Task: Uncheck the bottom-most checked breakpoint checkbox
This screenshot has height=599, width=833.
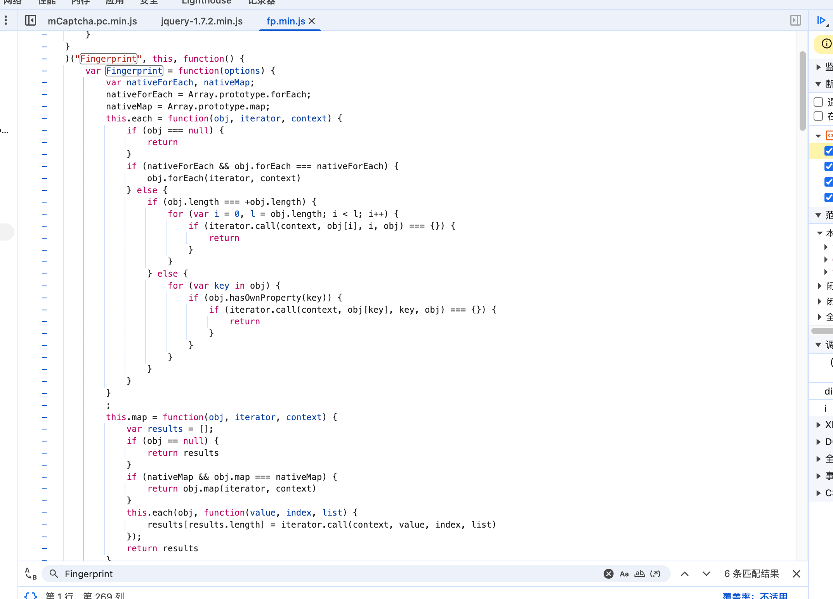Action: pos(829,197)
